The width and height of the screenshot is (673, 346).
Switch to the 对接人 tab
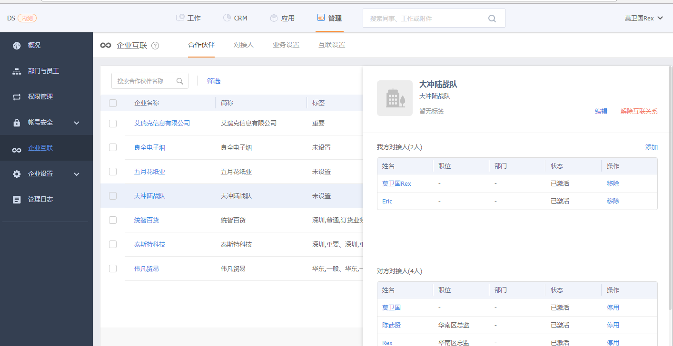tap(243, 45)
